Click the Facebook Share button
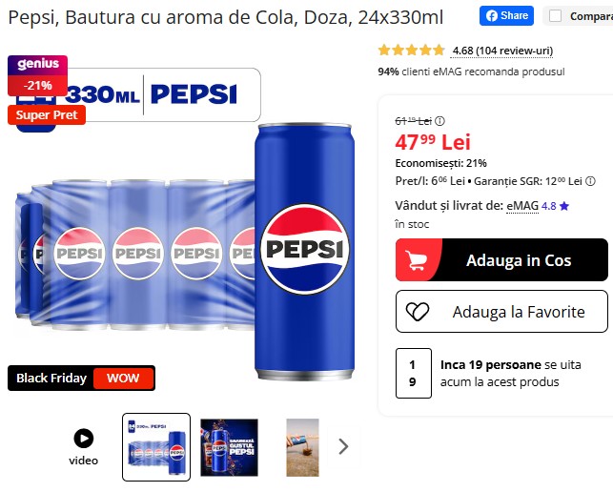Image resolution: width=613 pixels, height=492 pixels. (506, 15)
